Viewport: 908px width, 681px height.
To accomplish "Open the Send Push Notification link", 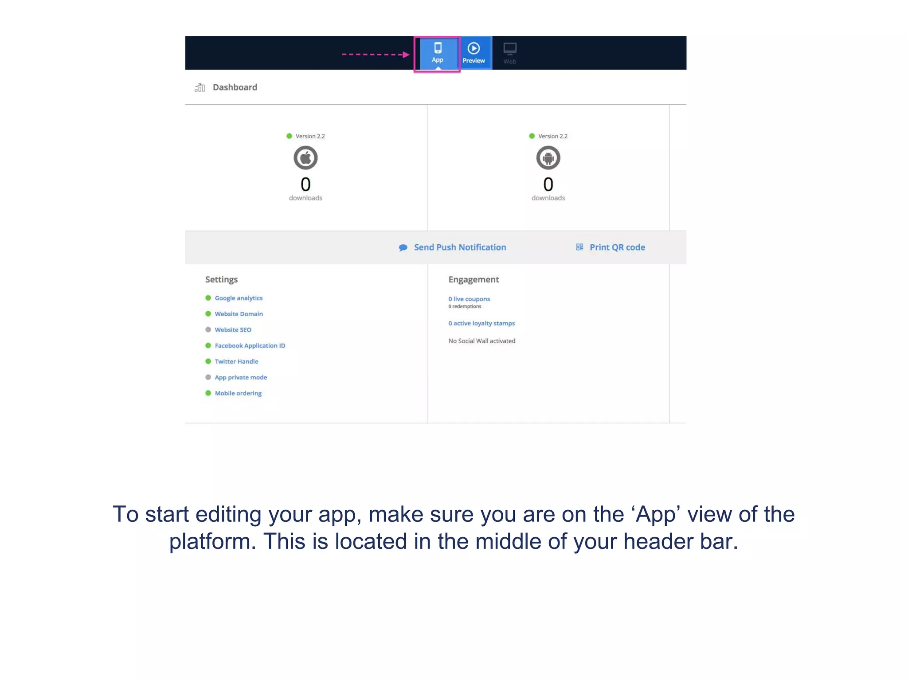I will click(x=460, y=247).
